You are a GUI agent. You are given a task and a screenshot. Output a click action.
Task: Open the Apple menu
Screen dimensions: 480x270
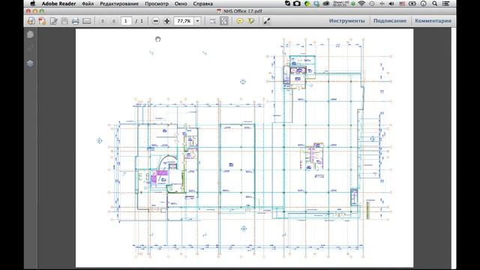[32, 4]
